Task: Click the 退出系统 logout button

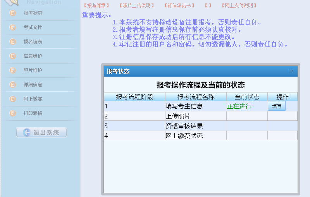Action: (41, 132)
